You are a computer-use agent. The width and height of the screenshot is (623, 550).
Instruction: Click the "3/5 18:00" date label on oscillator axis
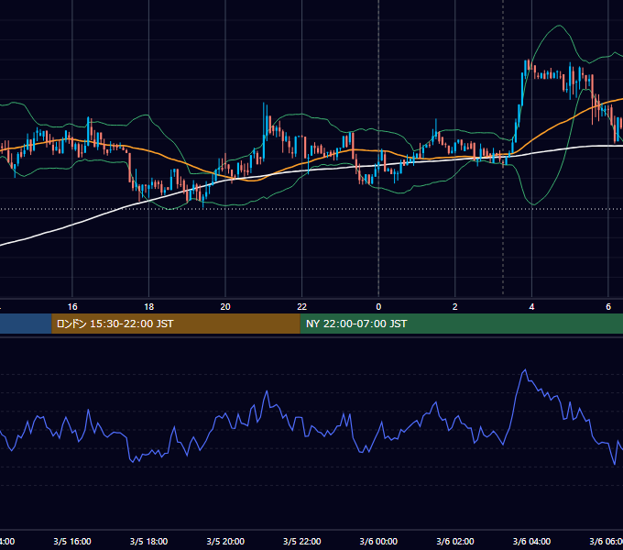[149, 541]
